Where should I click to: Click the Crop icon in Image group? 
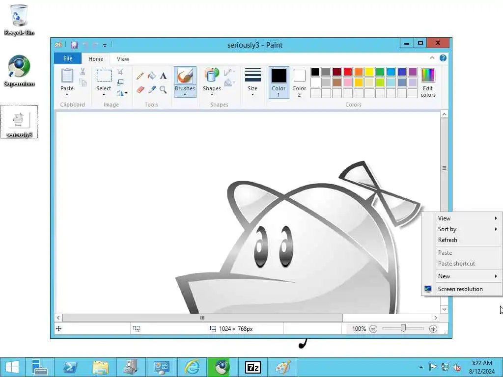tap(120, 72)
